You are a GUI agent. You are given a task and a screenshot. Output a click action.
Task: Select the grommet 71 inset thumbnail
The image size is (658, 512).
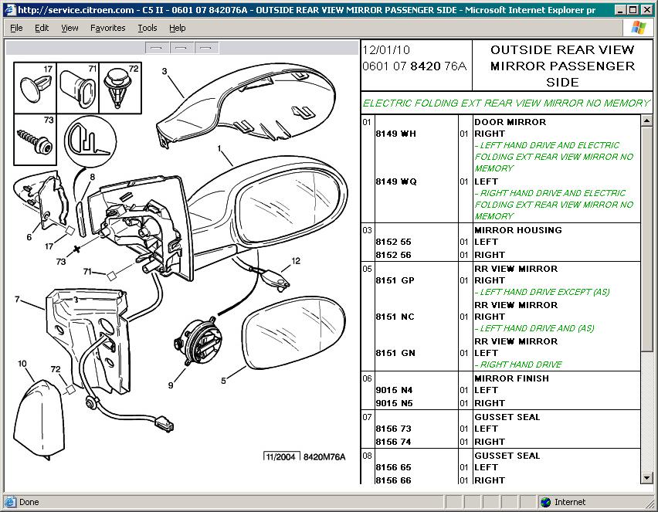click(78, 88)
